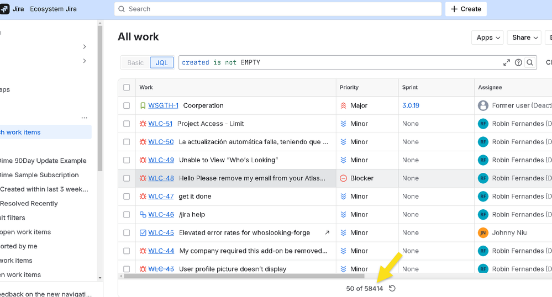Check the box for WLC-49

(127, 160)
